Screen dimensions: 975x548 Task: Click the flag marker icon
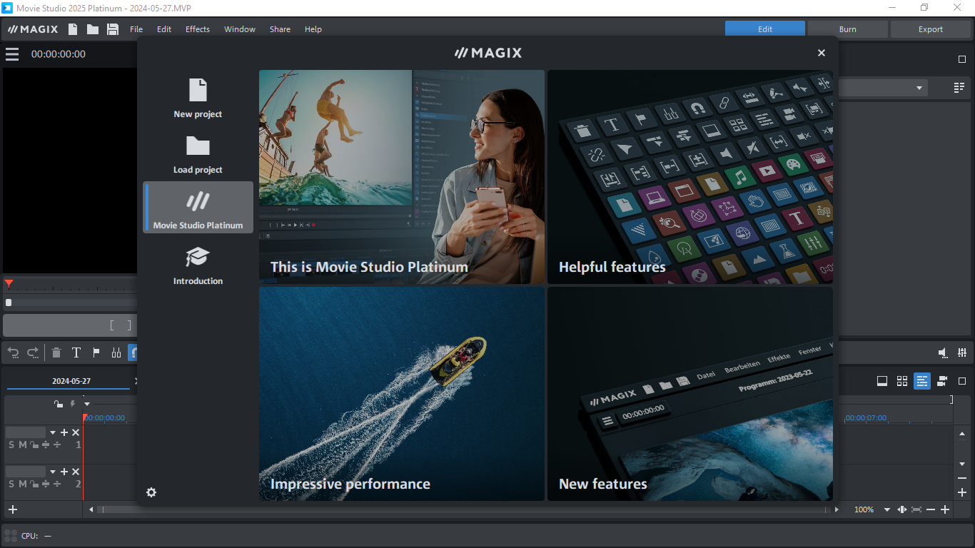tap(96, 352)
